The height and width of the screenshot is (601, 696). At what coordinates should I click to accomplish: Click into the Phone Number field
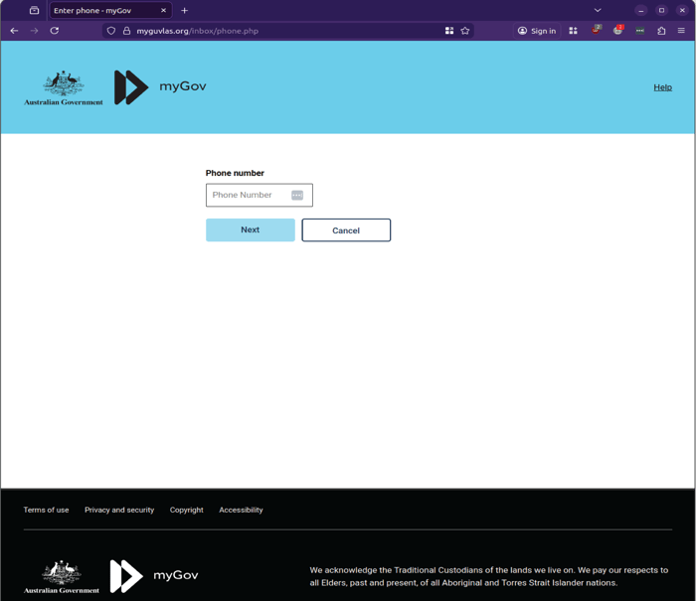247,196
